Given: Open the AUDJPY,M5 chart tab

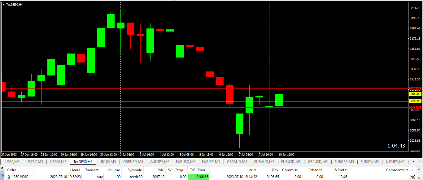Looking at the screenshot, I should click(159, 161).
